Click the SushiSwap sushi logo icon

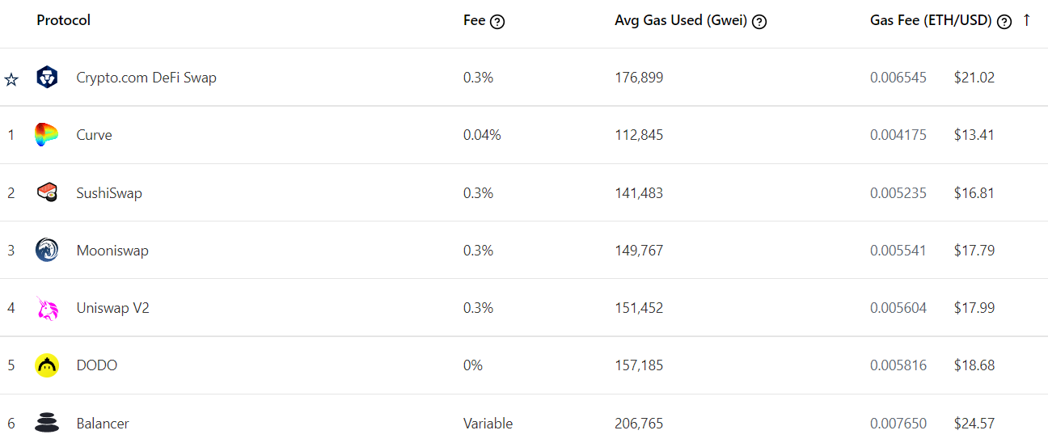(47, 192)
